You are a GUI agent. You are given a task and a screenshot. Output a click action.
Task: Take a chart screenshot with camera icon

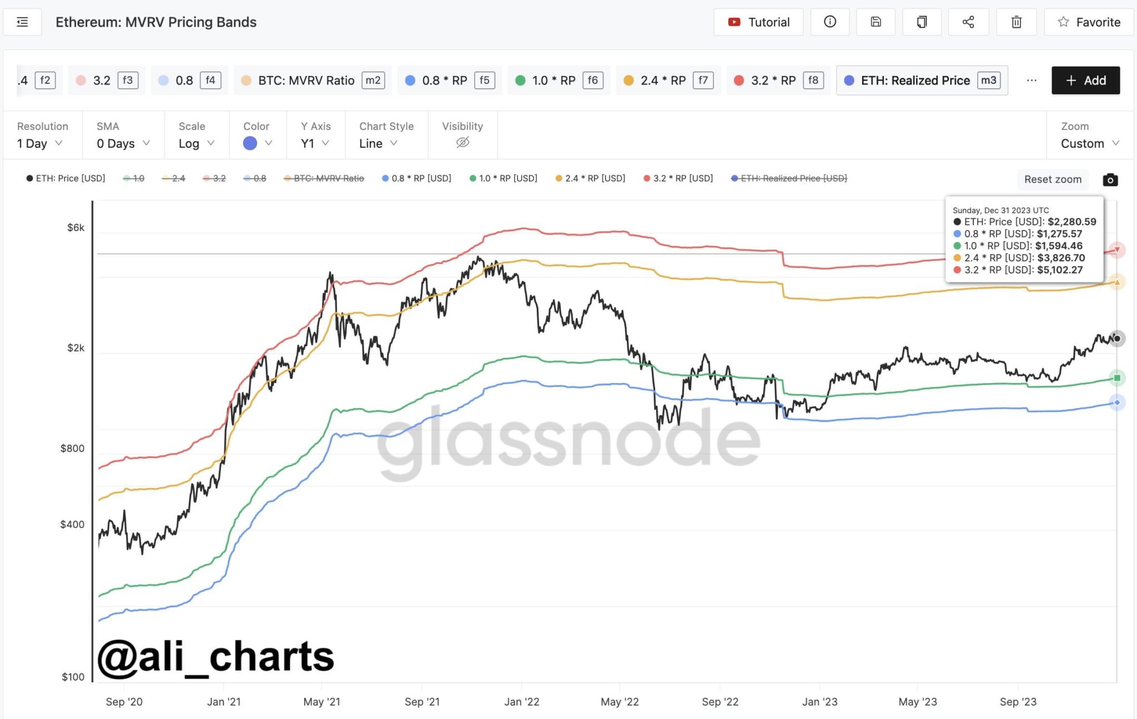(1110, 180)
